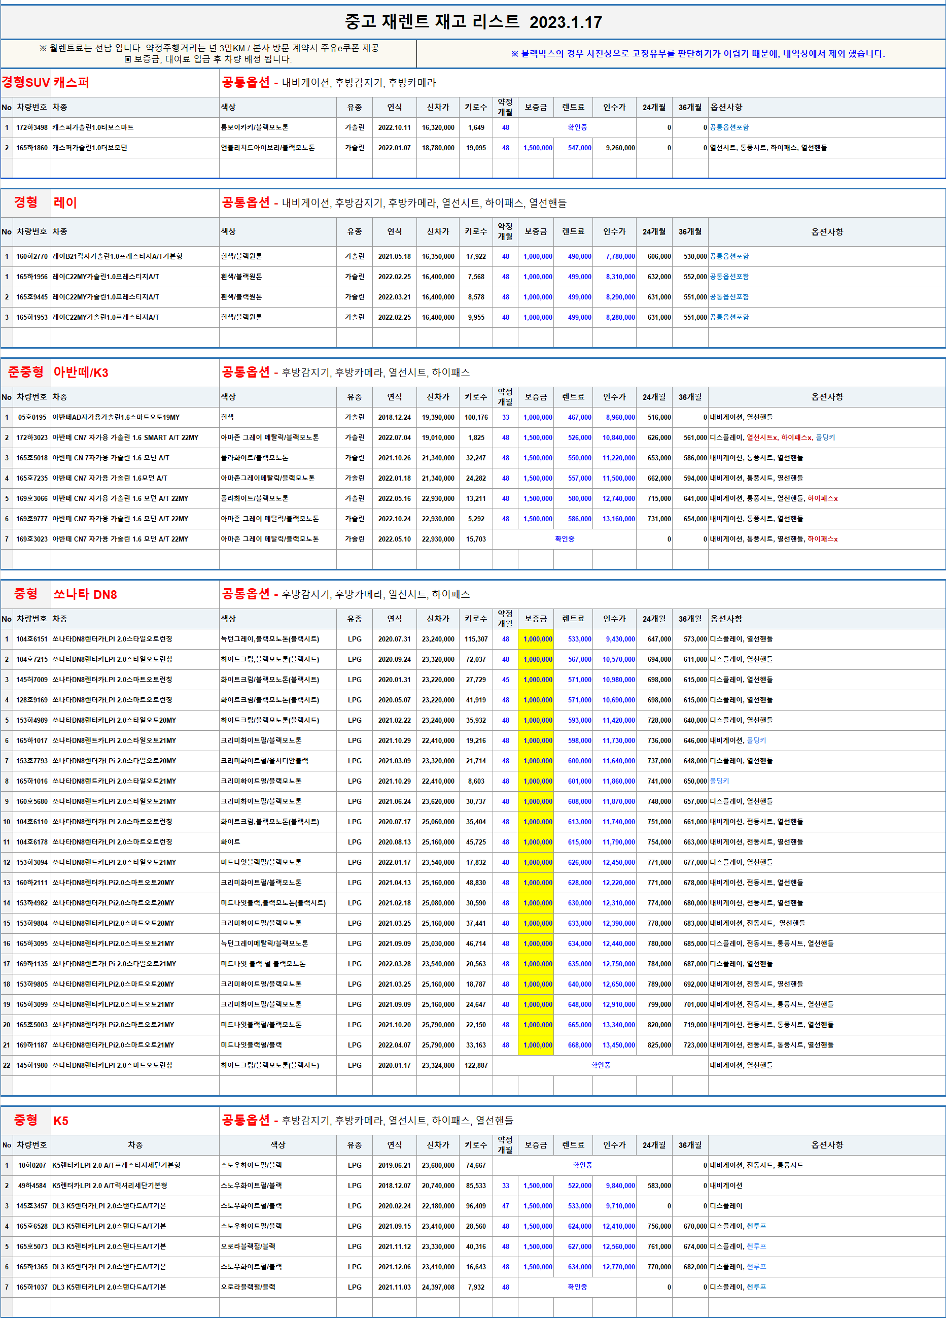Click new car price 25,060,000

(438, 822)
